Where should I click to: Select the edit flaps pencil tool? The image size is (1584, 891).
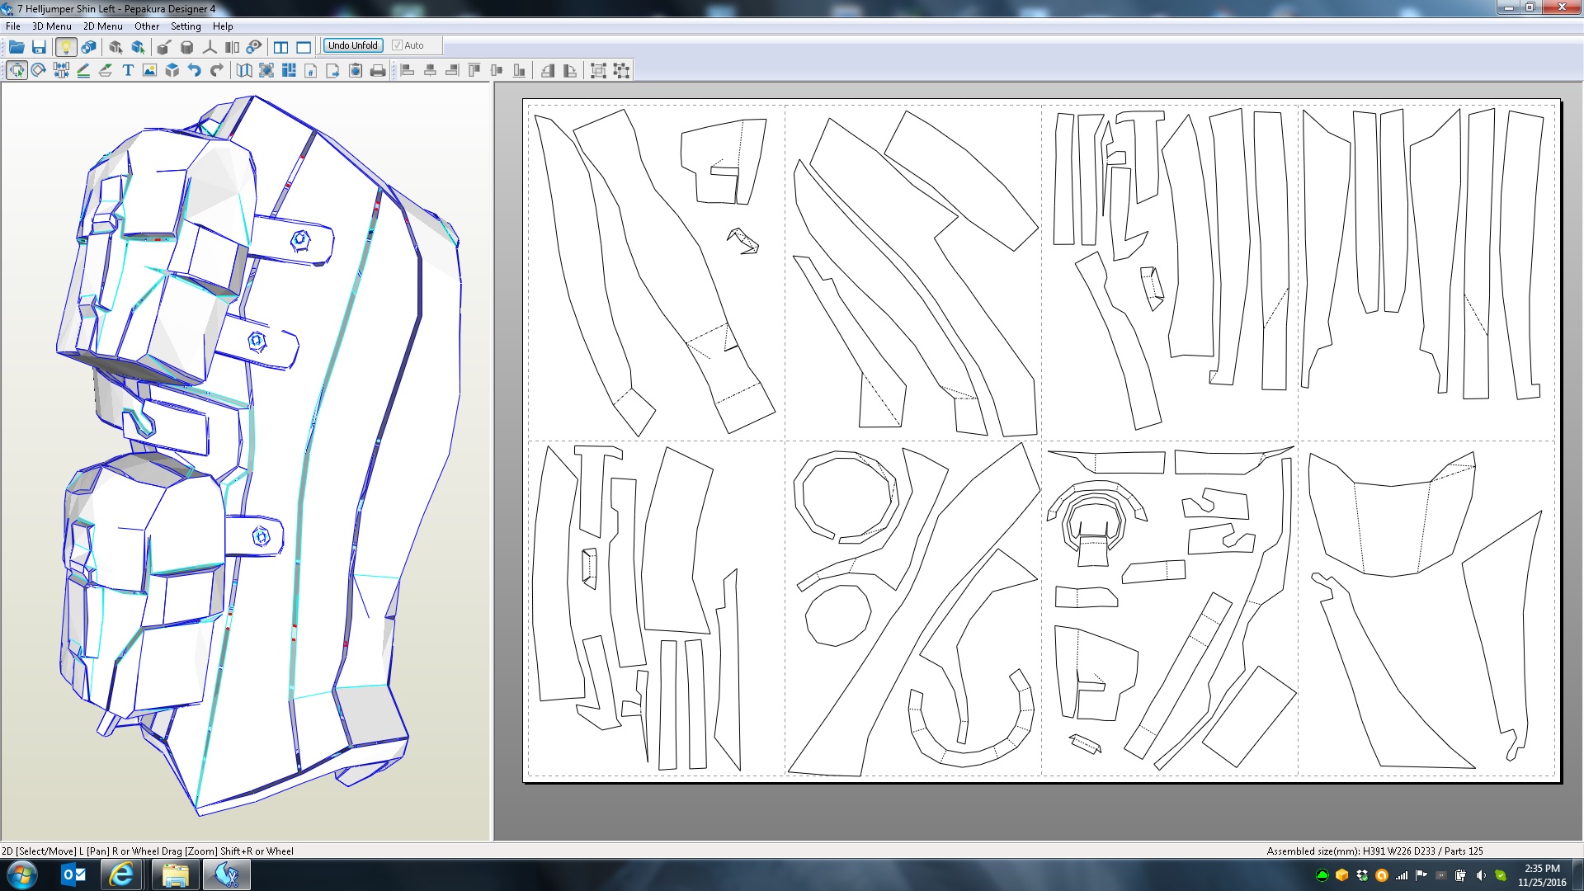point(83,71)
